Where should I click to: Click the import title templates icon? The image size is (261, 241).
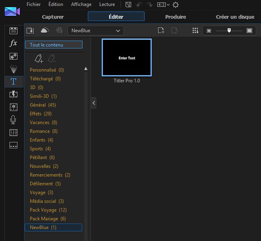tap(30, 31)
